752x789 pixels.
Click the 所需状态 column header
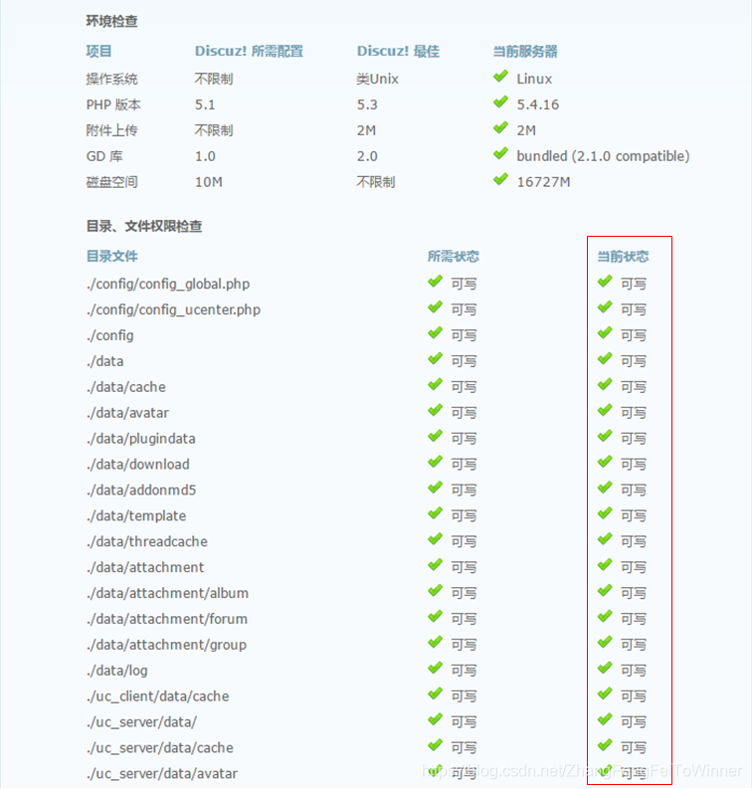coord(454,256)
